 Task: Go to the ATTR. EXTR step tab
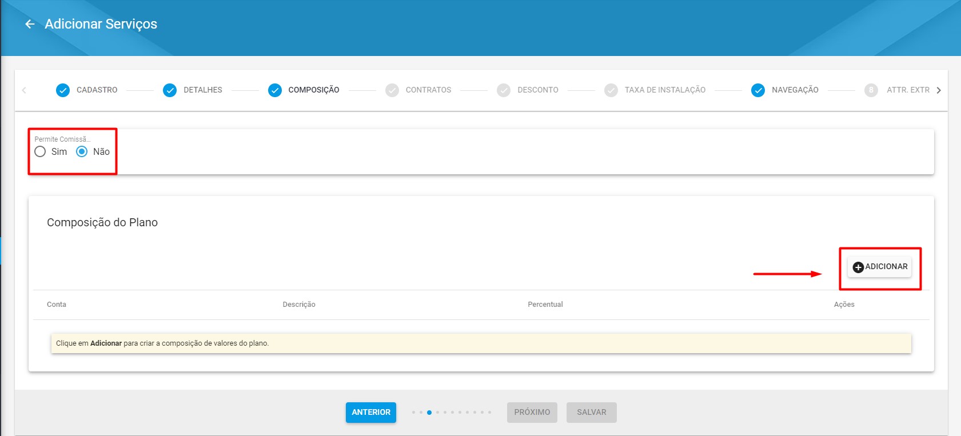point(897,90)
